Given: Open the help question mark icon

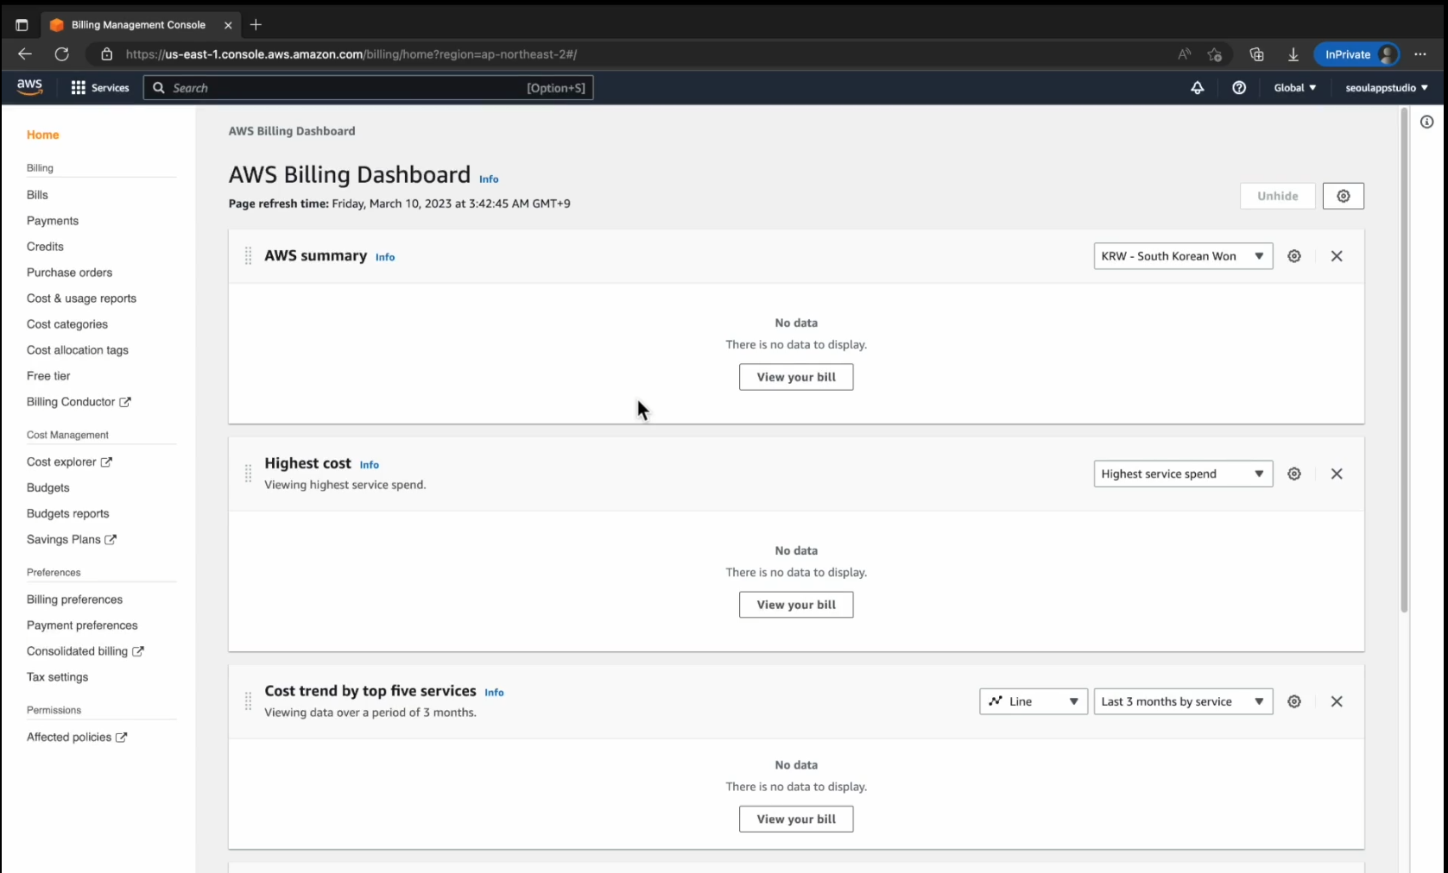Looking at the screenshot, I should click(x=1239, y=88).
